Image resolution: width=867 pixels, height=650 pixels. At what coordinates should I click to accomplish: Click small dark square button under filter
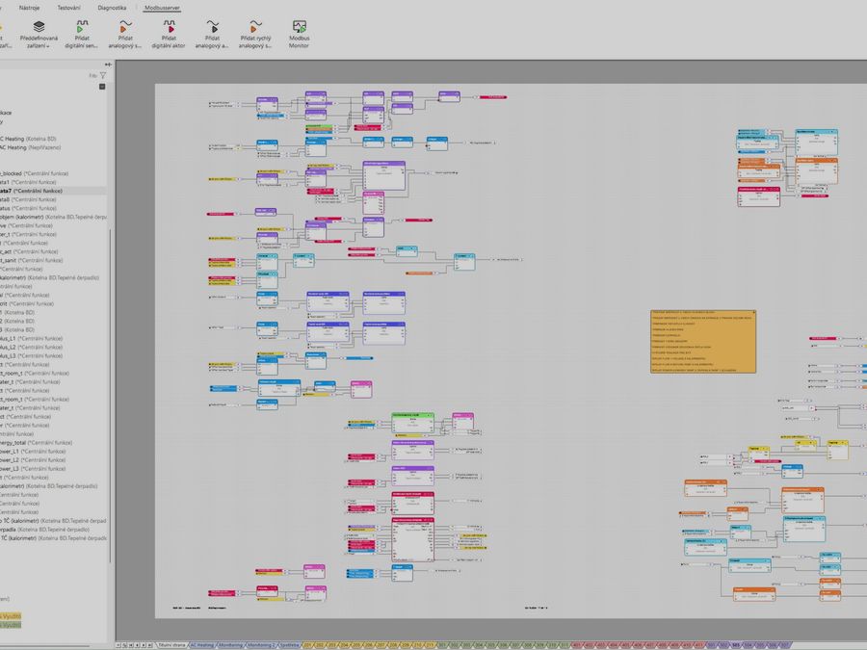click(102, 87)
